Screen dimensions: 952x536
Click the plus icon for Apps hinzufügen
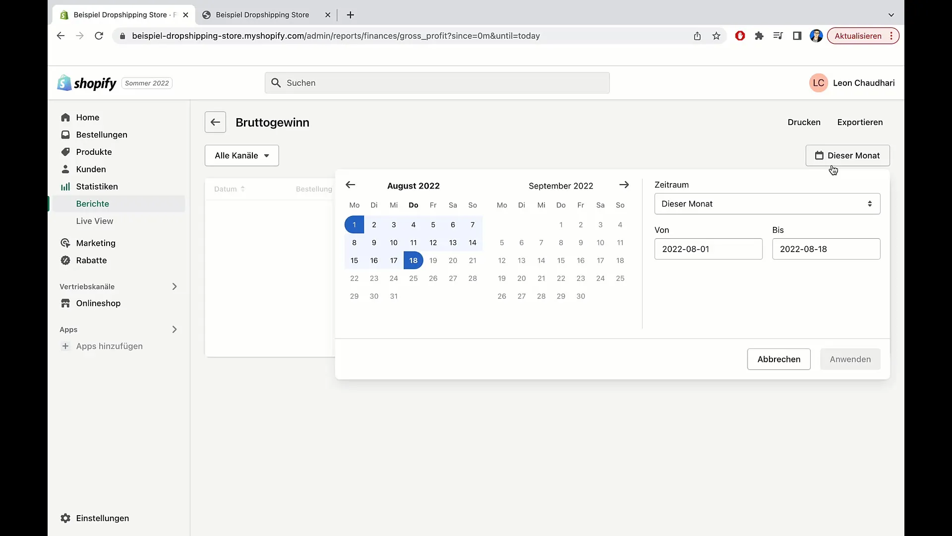click(x=65, y=346)
